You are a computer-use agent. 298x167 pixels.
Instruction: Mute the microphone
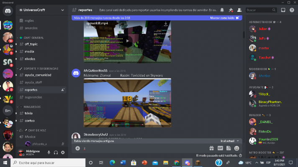[x=49, y=152]
